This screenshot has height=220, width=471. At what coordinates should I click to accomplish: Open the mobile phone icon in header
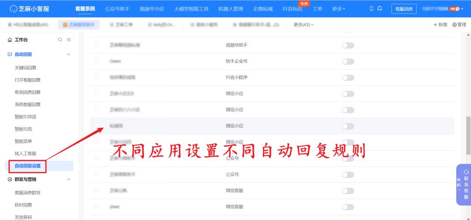pos(371,9)
